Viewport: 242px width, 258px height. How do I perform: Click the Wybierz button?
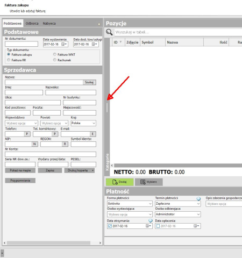tap(149, 182)
